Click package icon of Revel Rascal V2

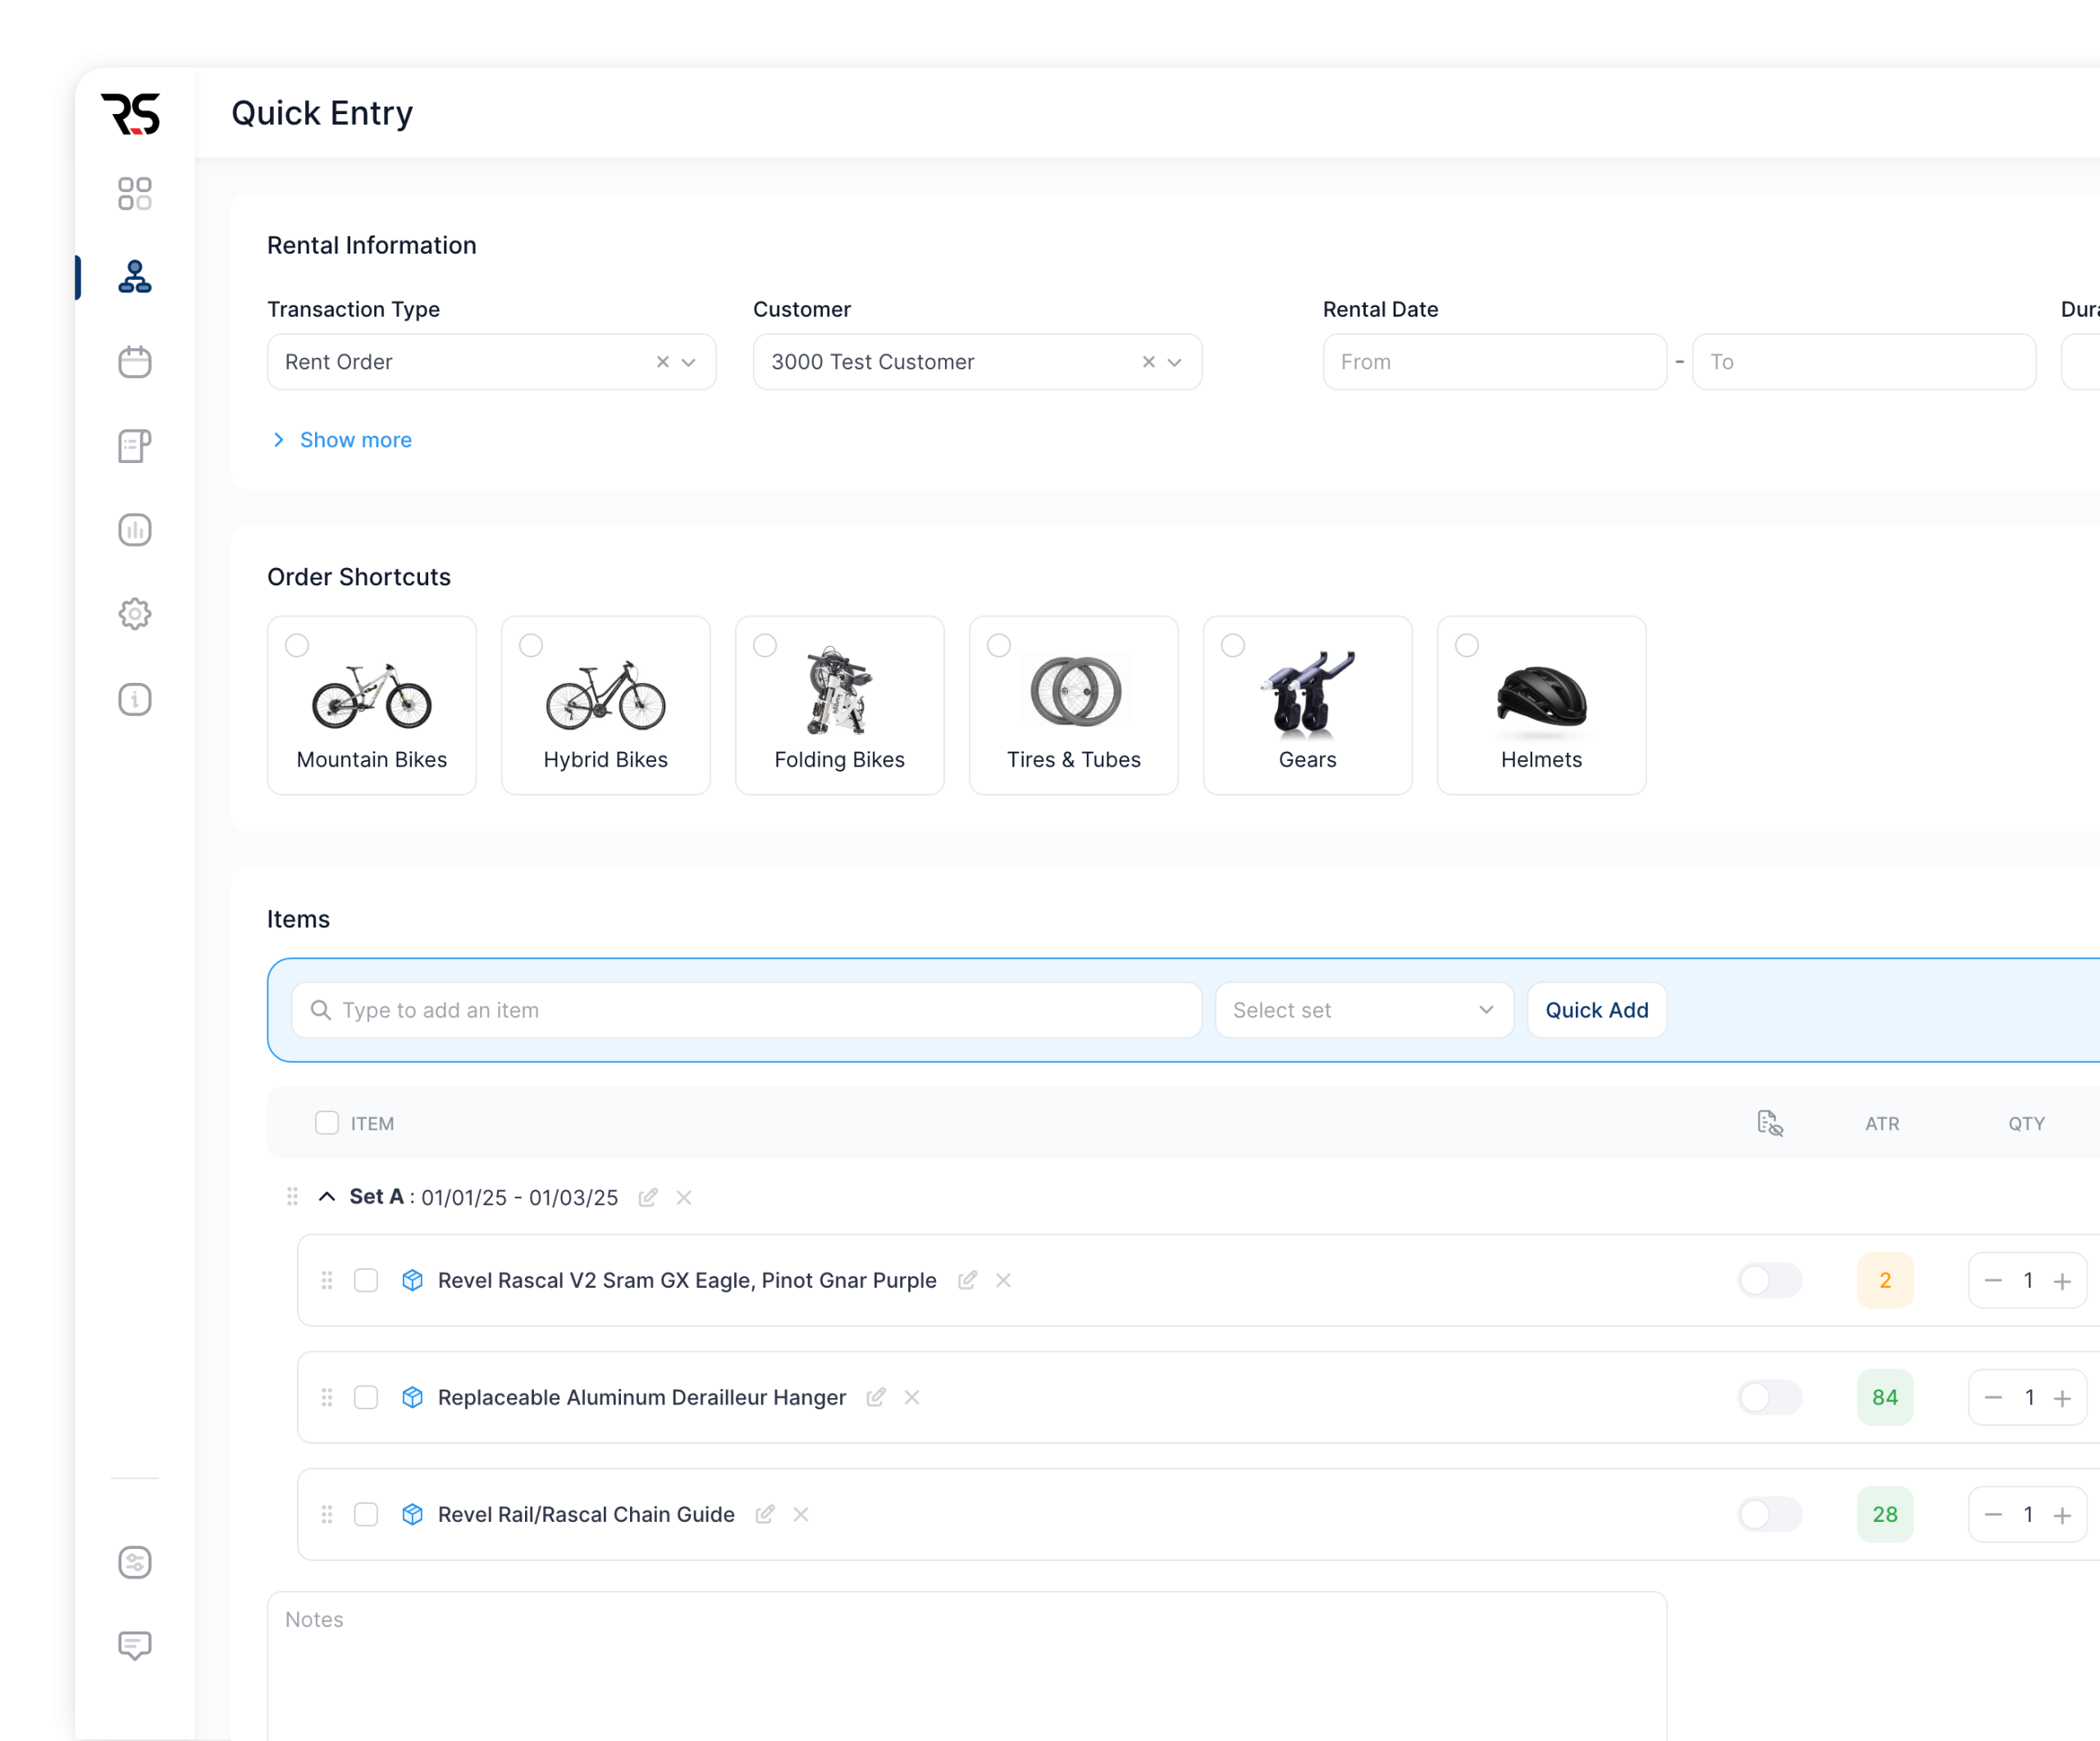pyautogui.click(x=412, y=1280)
